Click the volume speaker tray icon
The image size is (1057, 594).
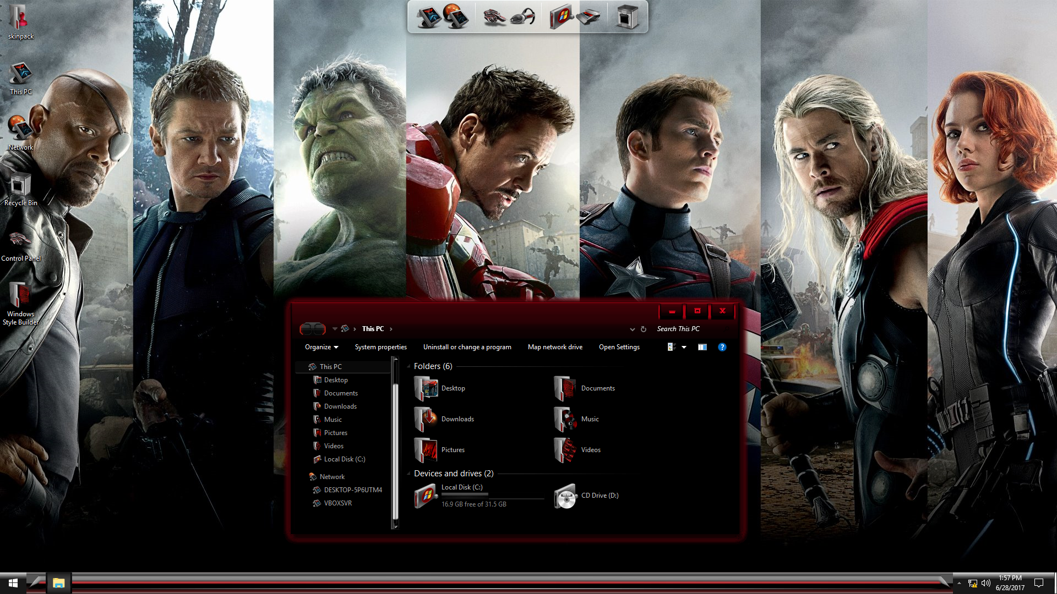point(985,583)
